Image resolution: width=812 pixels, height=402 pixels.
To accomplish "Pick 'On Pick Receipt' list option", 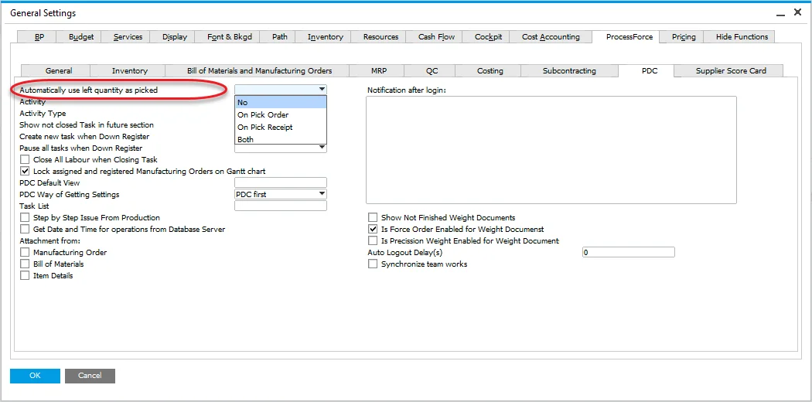I will 265,127.
